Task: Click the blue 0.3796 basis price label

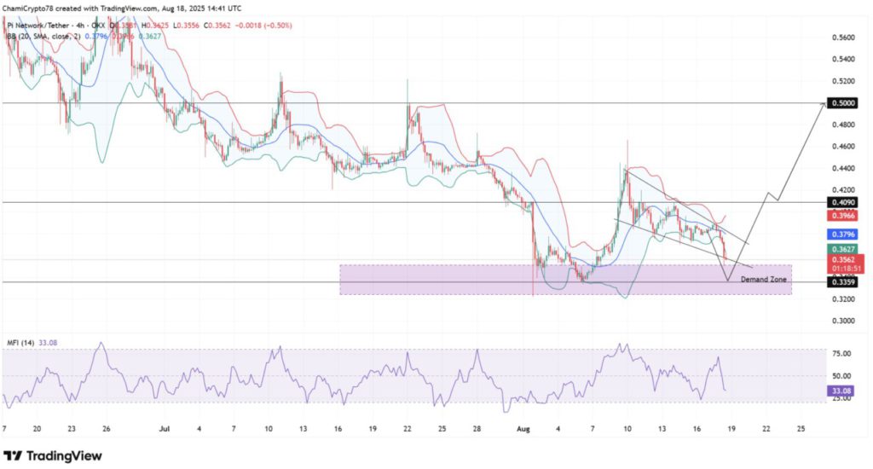Action: tap(843, 233)
